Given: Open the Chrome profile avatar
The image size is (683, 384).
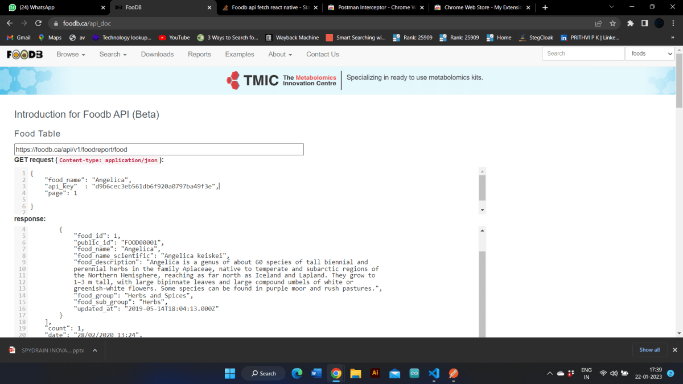Looking at the screenshot, I should [x=659, y=23].
